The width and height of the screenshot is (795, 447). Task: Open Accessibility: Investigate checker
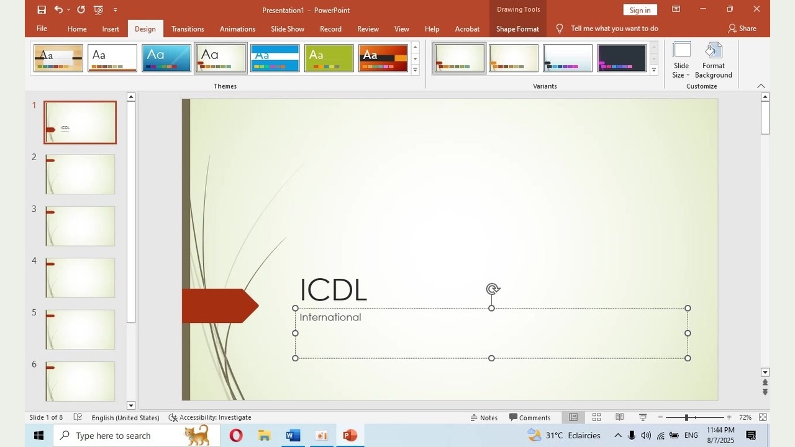[210, 418]
